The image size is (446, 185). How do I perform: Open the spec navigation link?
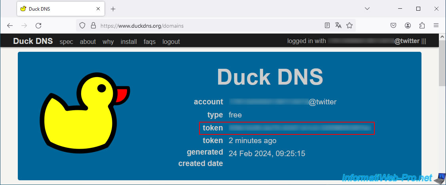pos(66,42)
